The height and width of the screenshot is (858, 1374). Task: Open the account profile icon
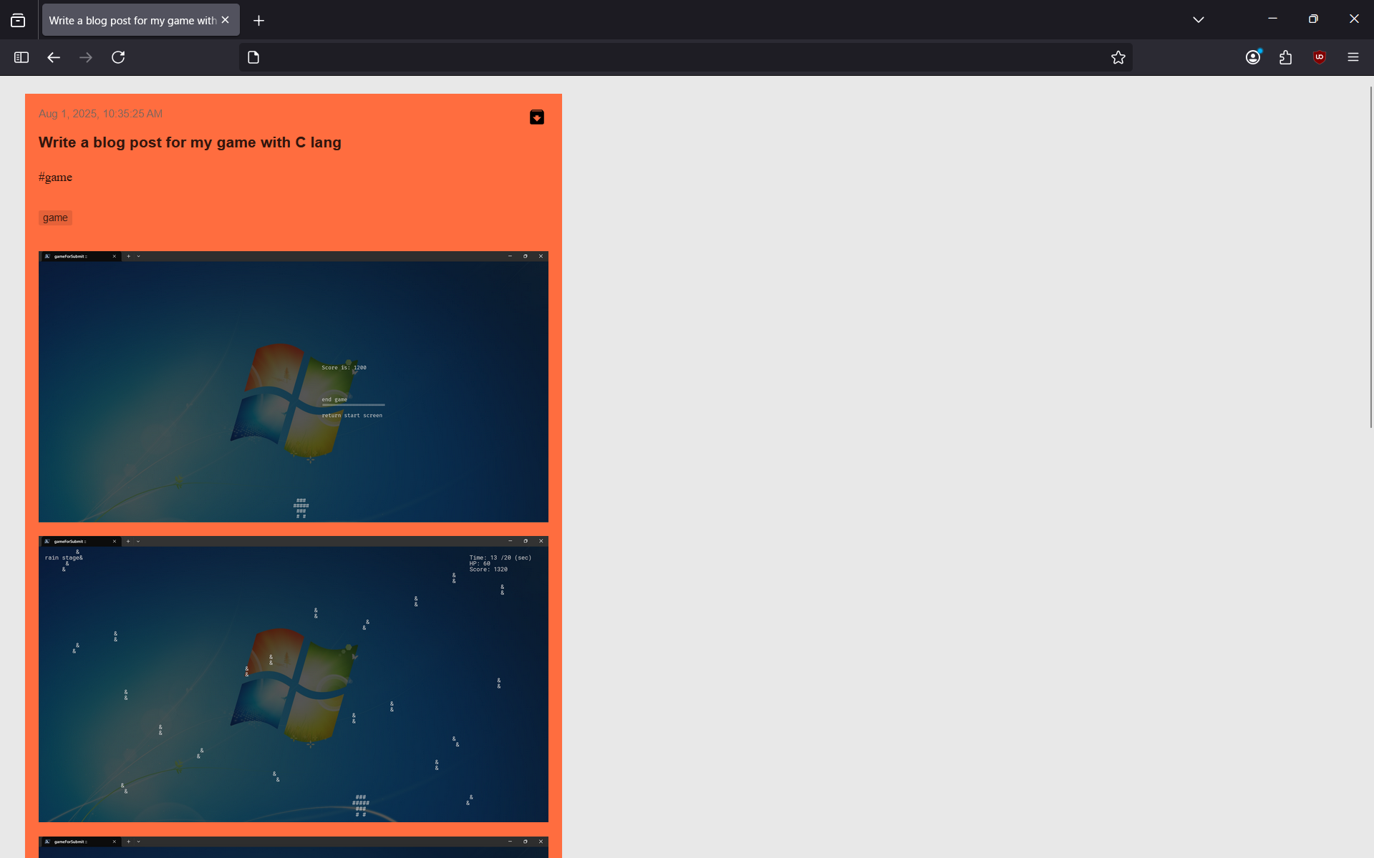(x=1253, y=57)
